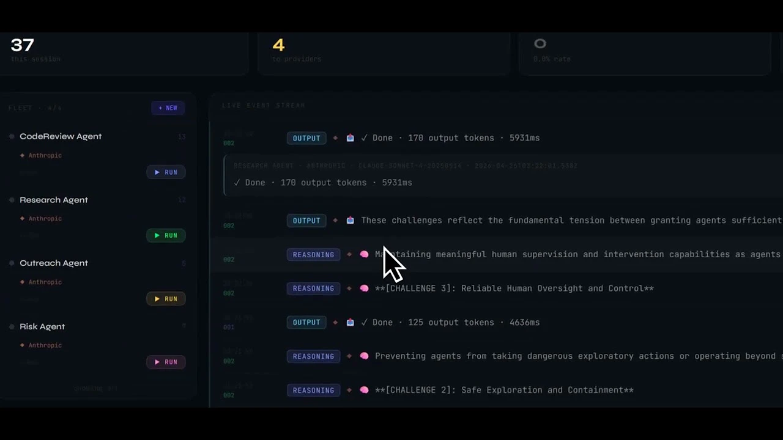Screen dimensions: 783x440
Task: Click the 37 this-session stat card
Action: point(124,53)
